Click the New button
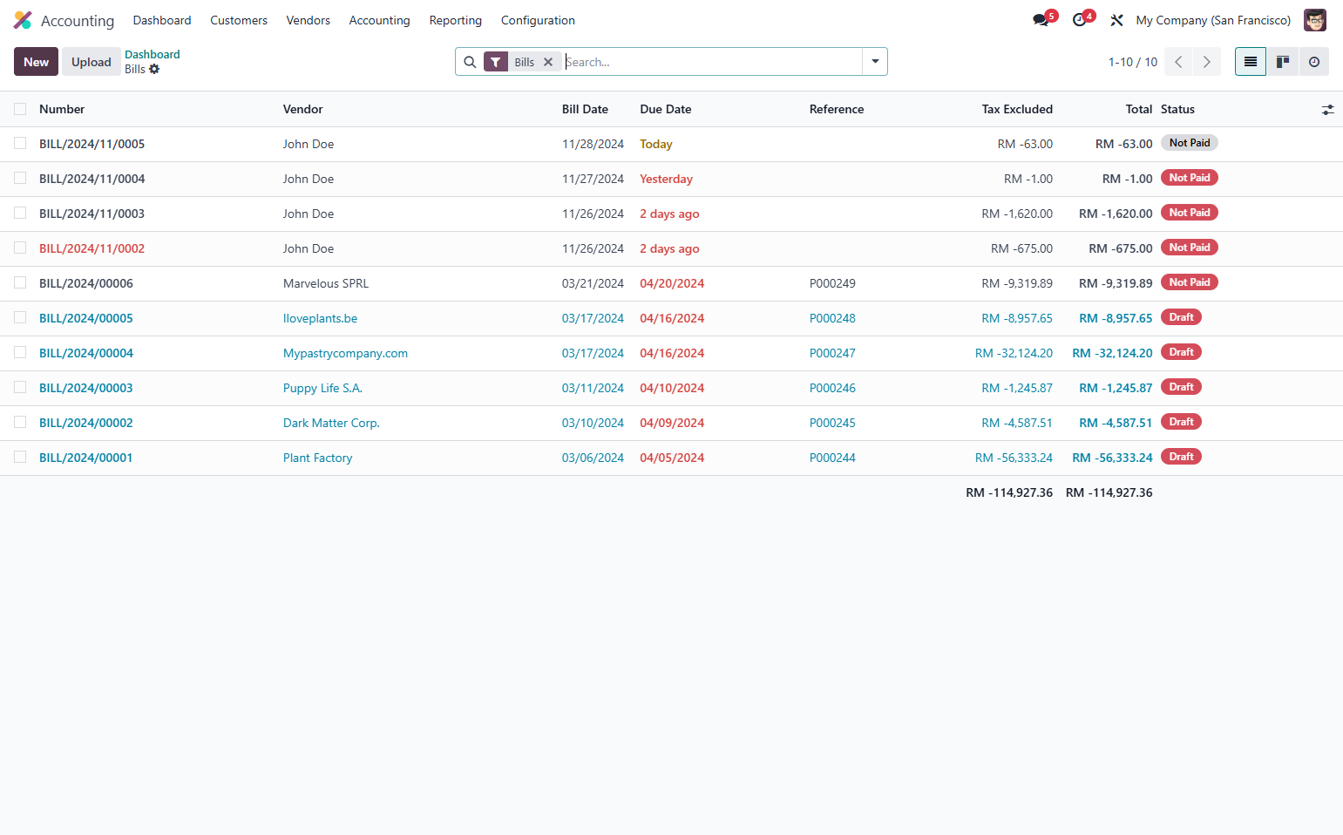This screenshot has width=1343, height=835. [x=36, y=62]
